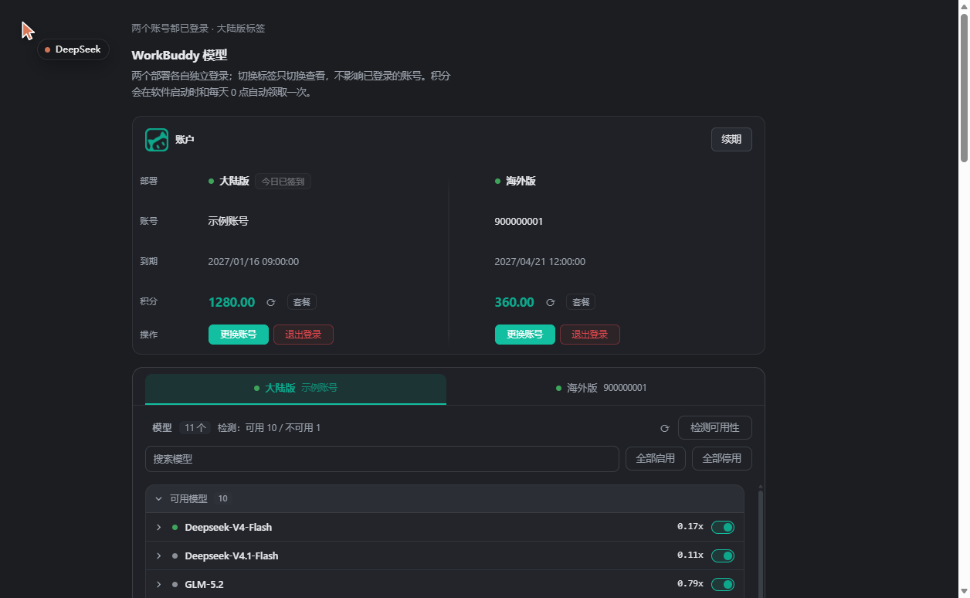The image size is (970, 598).
Task: Toggle Deepseek-V4-Flash model switch
Action: click(723, 527)
